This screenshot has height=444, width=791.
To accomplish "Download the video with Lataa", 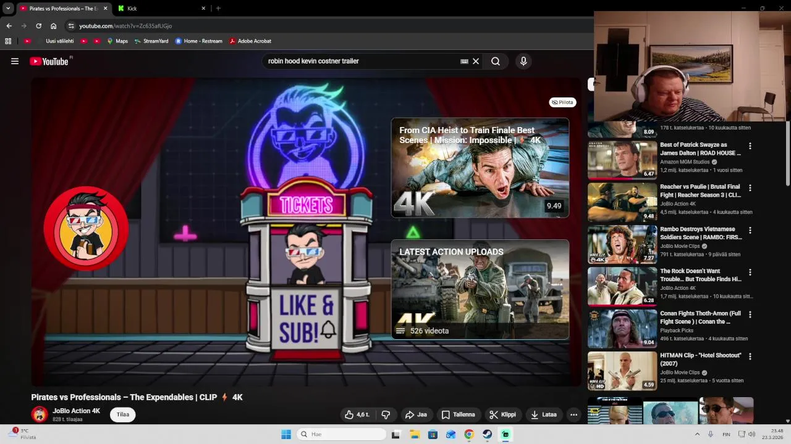I will (x=544, y=414).
